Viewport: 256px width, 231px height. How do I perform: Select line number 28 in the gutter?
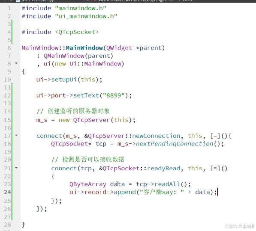coord(7,225)
